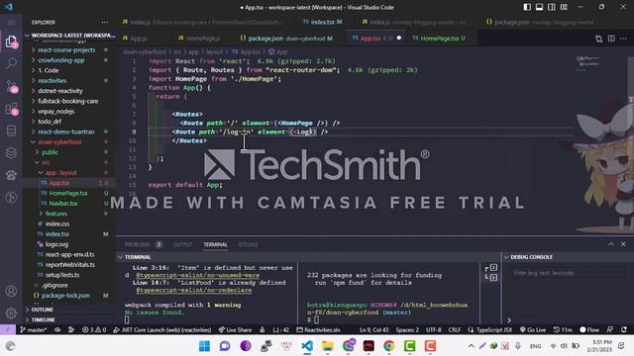Viewport: 634px width, 356px height.
Task: Expand the Timeline section
Action: (x=43, y=319)
